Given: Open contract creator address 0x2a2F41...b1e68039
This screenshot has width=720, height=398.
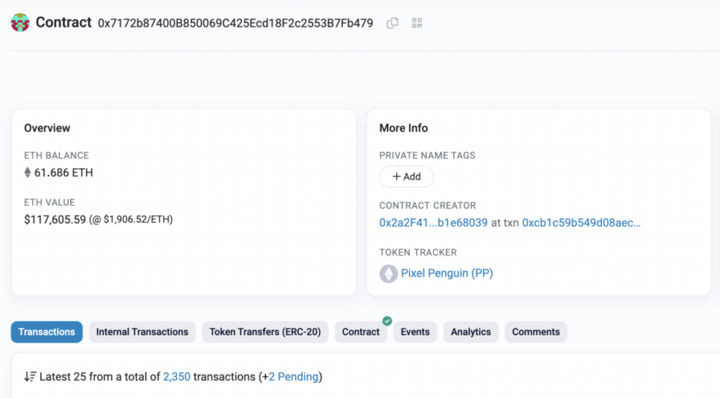Looking at the screenshot, I should coord(433,223).
